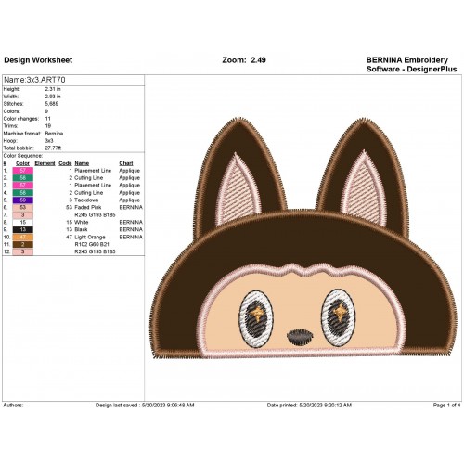Image resolution: width=464 pixels, height=464 pixels.
Task: Click the embroidered character design preview
Action: (303, 238)
